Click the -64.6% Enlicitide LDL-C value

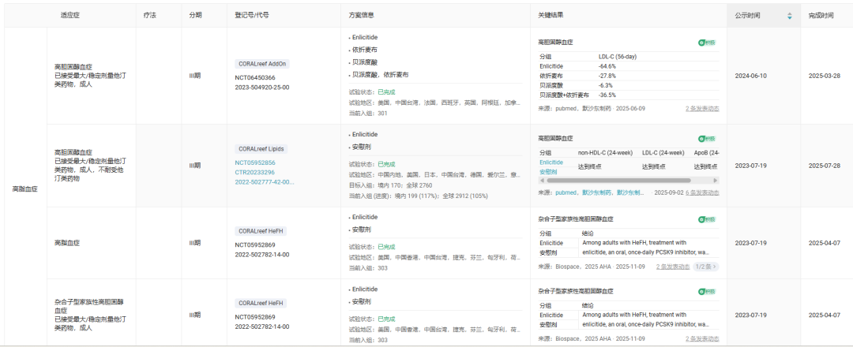coord(607,66)
